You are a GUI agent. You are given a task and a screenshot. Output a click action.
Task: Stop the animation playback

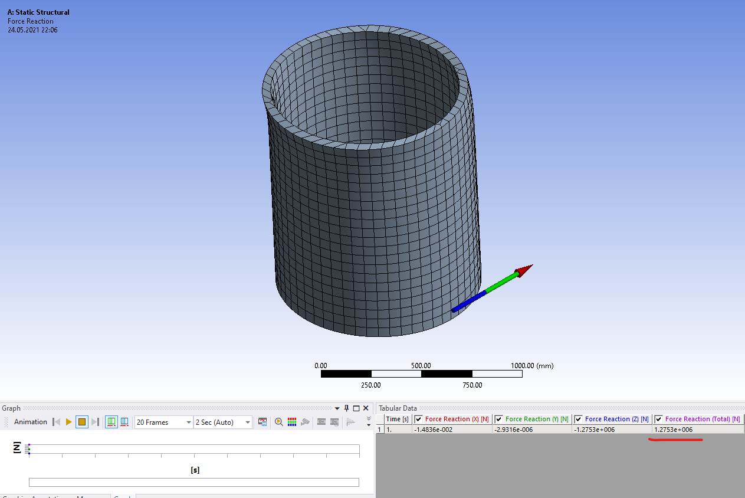click(x=82, y=422)
